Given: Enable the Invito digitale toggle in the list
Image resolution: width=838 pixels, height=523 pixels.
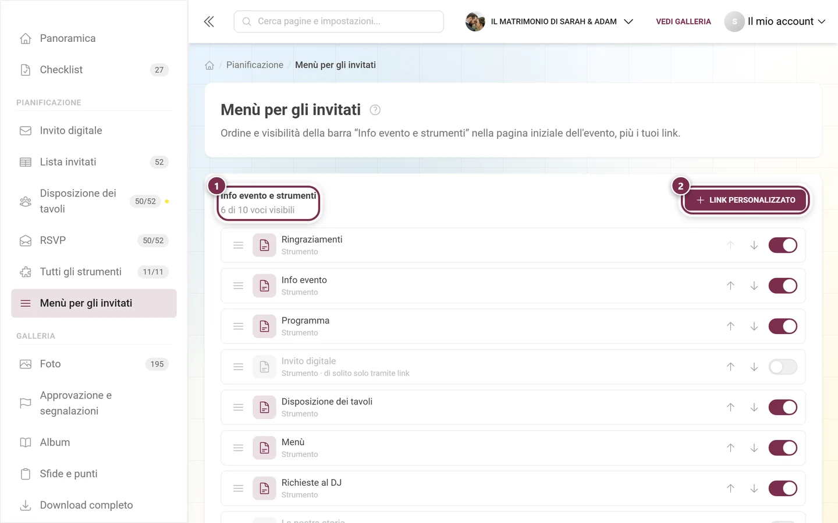Looking at the screenshot, I should pyautogui.click(x=783, y=367).
